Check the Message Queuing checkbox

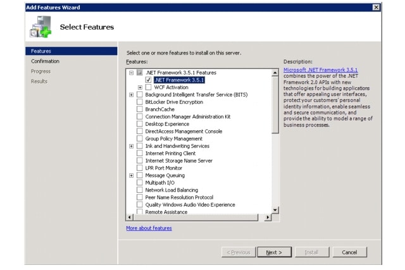click(139, 175)
